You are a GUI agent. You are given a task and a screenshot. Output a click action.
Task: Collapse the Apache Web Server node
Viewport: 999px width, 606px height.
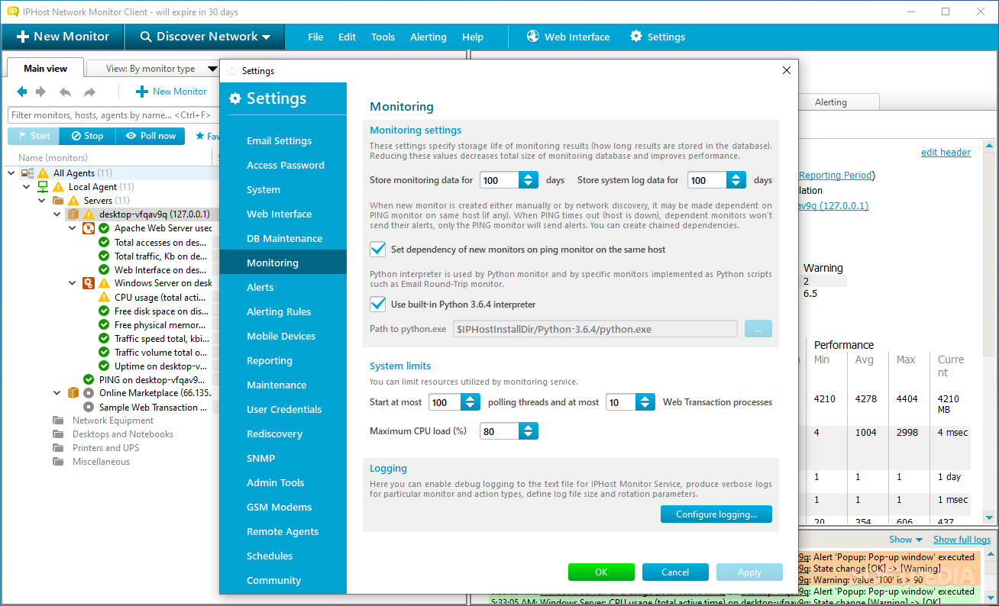click(73, 228)
